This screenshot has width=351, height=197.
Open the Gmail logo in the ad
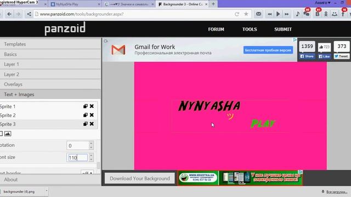[118, 50]
